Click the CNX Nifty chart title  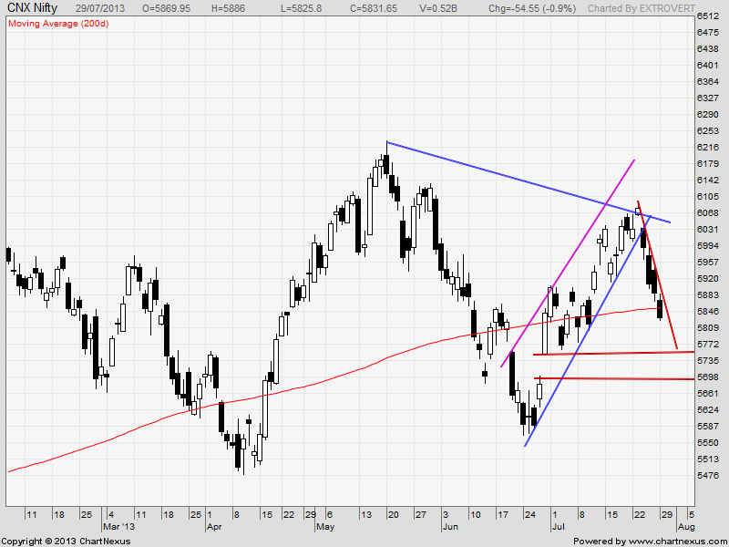click(32, 7)
